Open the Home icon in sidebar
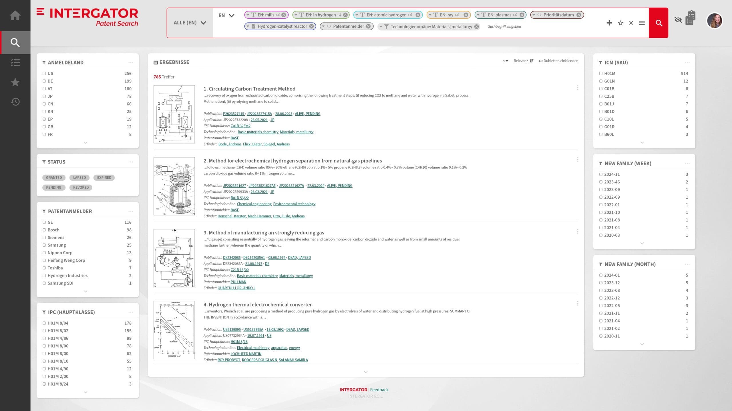Image resolution: width=732 pixels, height=411 pixels. tap(15, 15)
